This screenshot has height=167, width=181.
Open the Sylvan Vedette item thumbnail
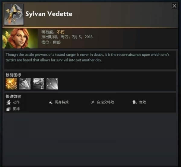(14, 15)
